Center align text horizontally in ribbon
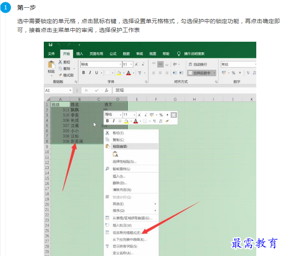The height and width of the screenshot is (256, 281). tap(161, 73)
